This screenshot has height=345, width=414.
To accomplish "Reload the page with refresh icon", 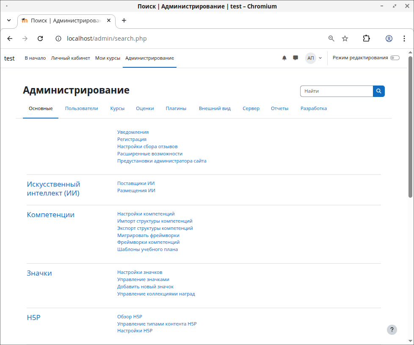I will pos(40,39).
